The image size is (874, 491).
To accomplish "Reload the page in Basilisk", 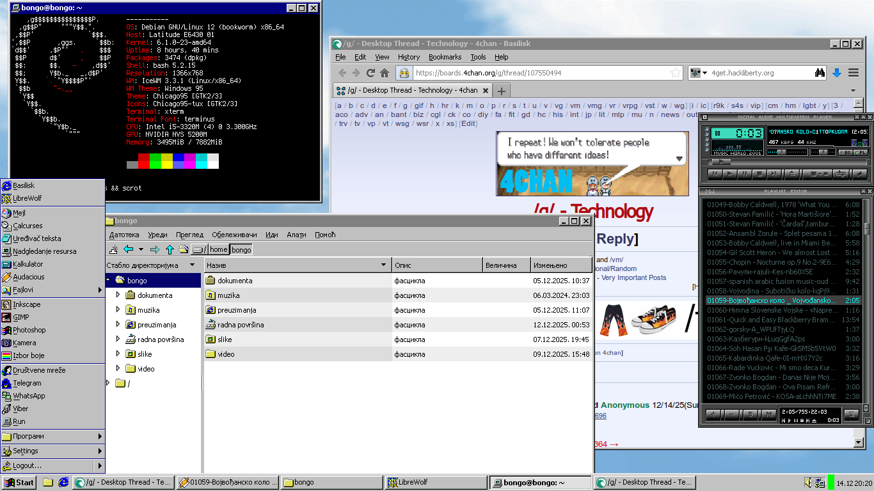I will (x=370, y=73).
